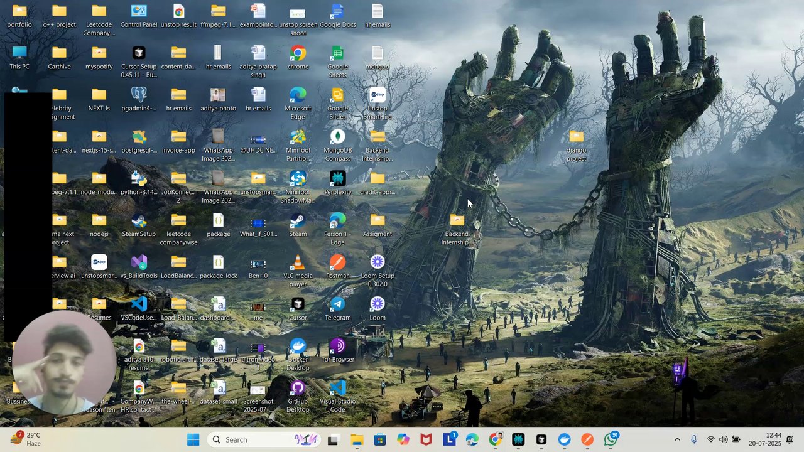Screen dimensions: 804x452
Task: Select the myspotify folder
Action: pos(99,58)
